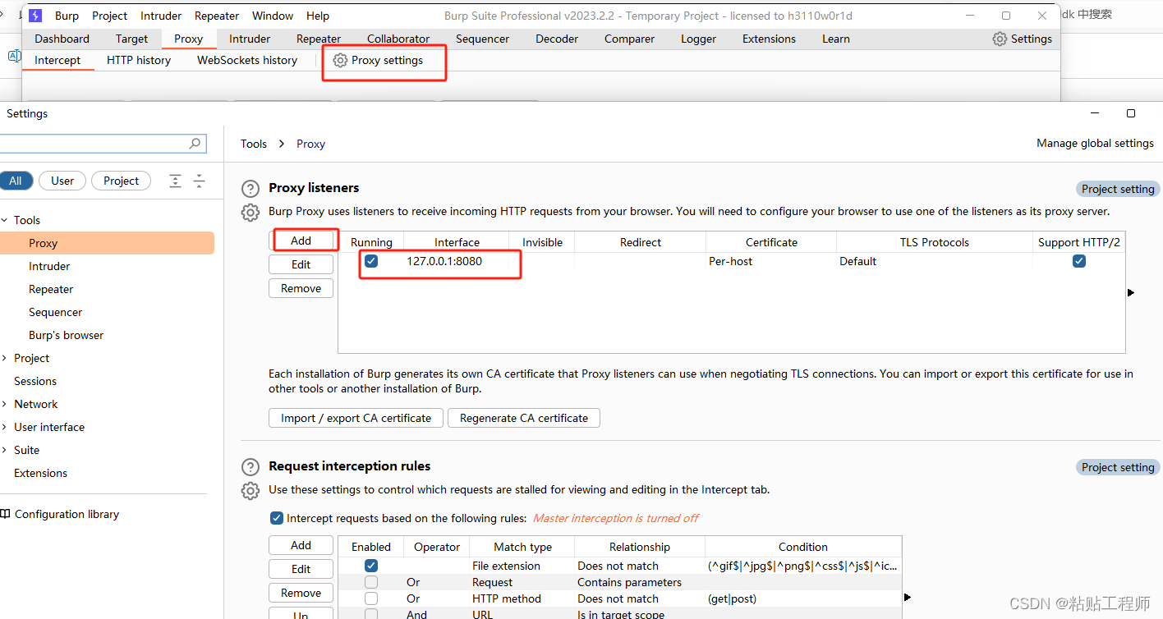The width and height of the screenshot is (1163, 619).
Task: Click the Default TLS Protocols cell
Action: pos(934,261)
